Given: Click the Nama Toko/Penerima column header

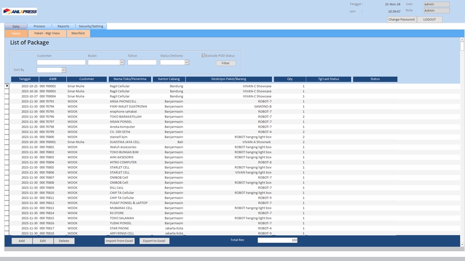Looking at the screenshot, I should [x=130, y=79].
